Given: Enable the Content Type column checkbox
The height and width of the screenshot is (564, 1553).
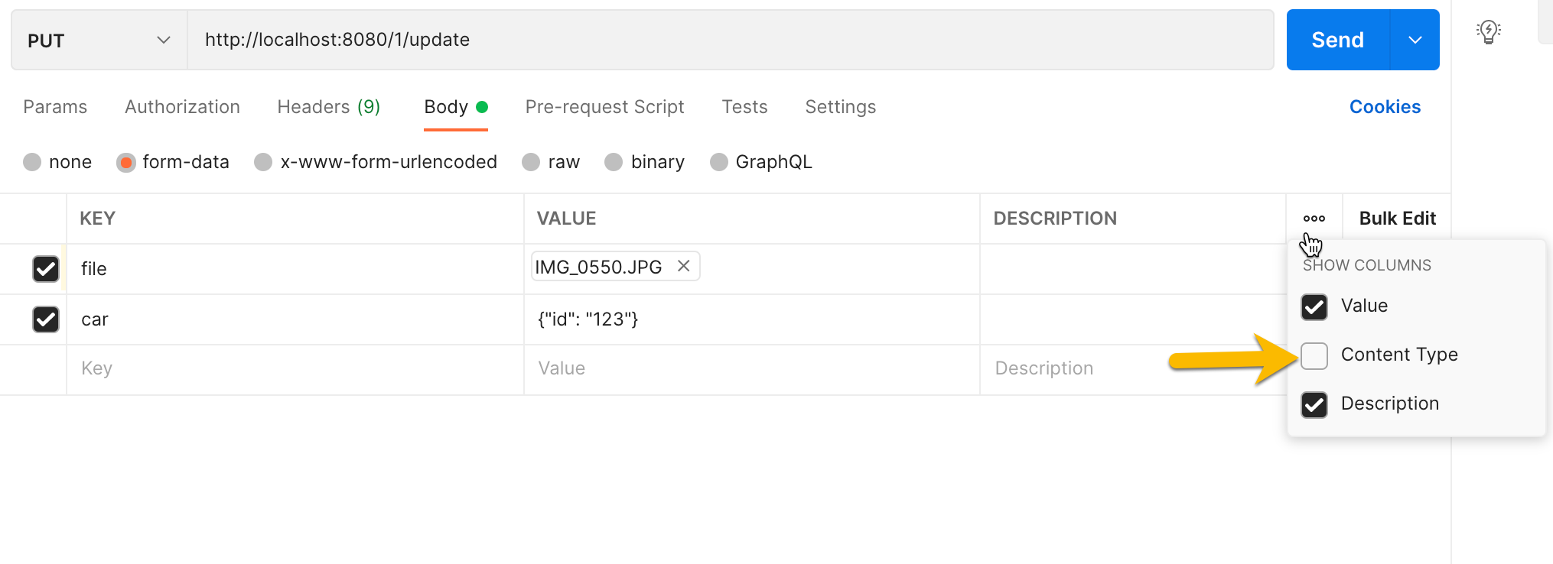Looking at the screenshot, I should (x=1314, y=355).
